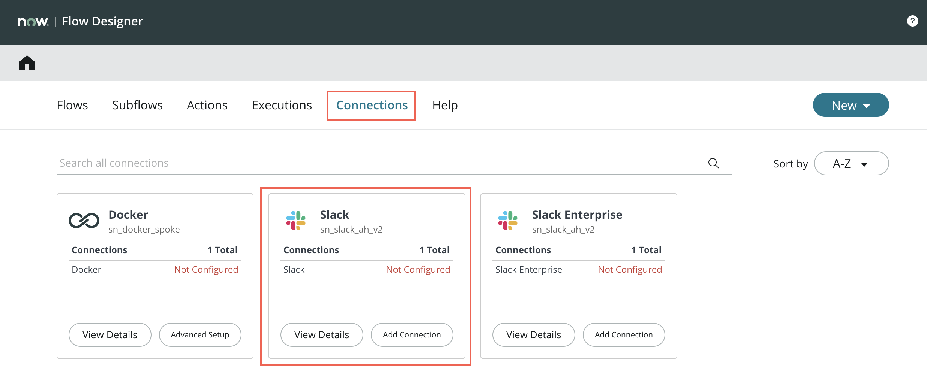
Task: Click the Slack card logo icon
Action: tap(296, 221)
